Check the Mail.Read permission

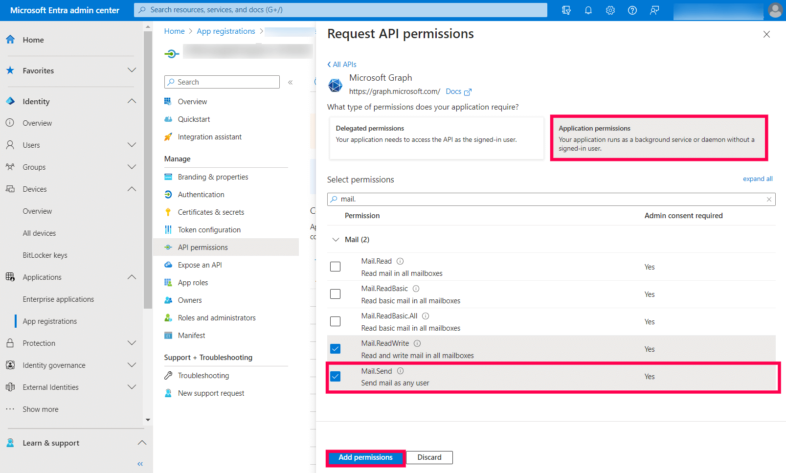(335, 267)
